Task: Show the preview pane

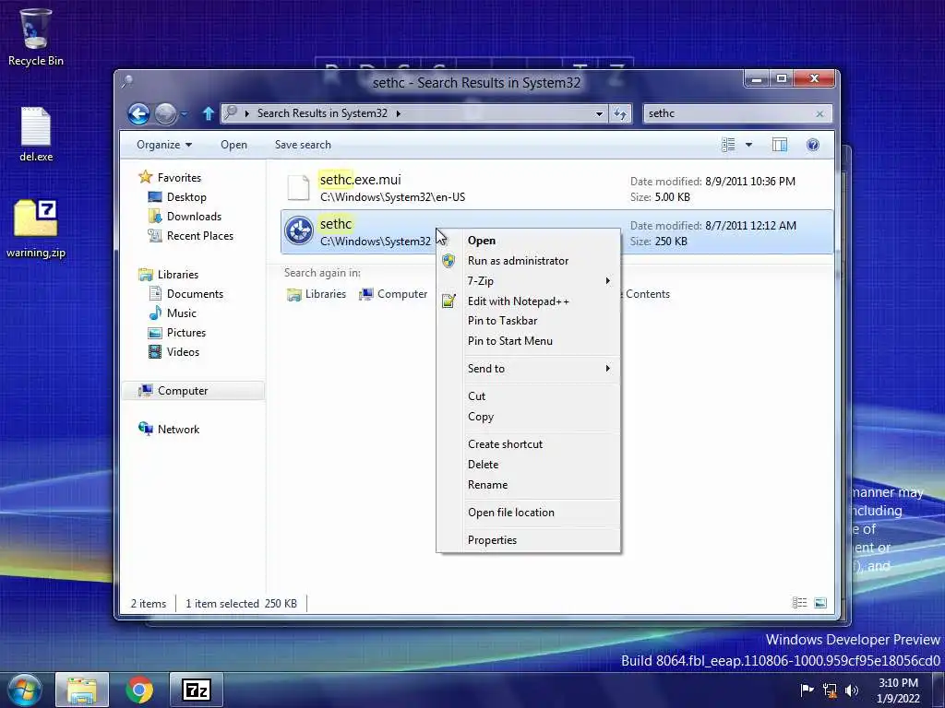Action: click(x=779, y=145)
